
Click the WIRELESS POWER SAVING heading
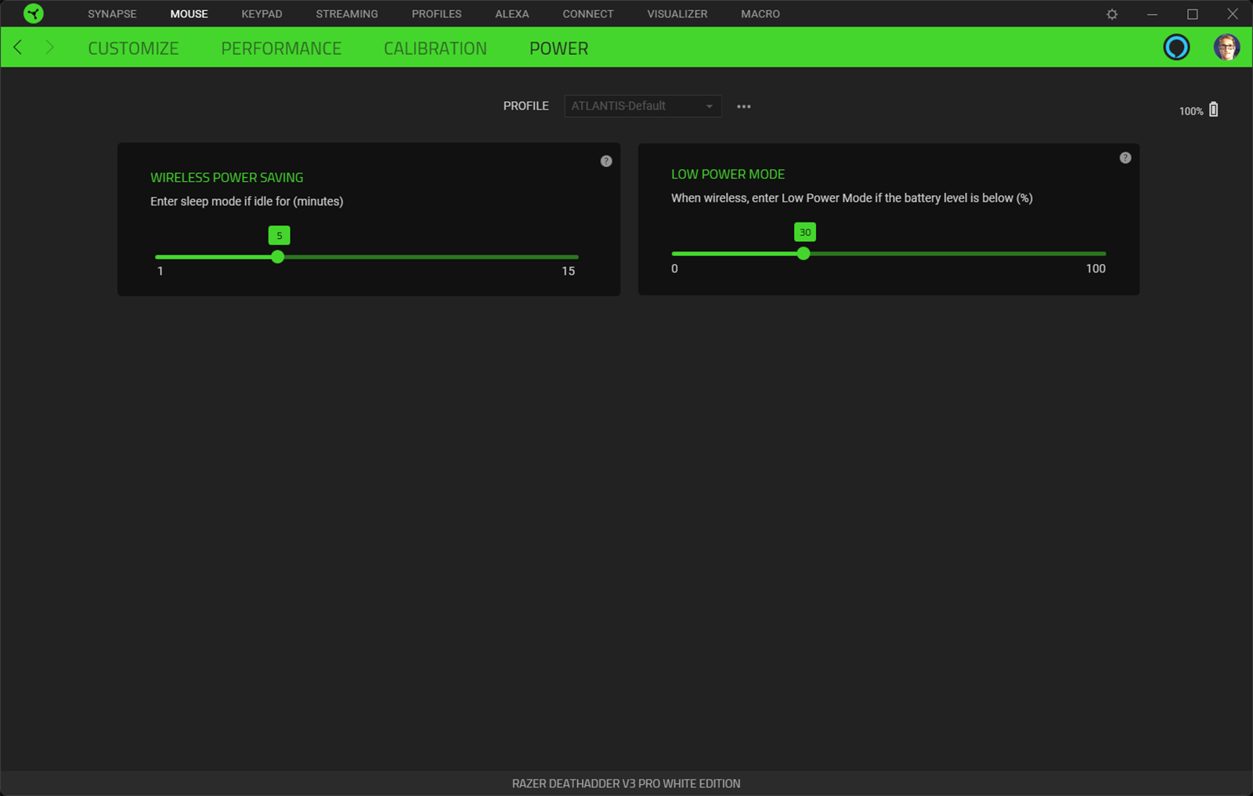point(227,178)
